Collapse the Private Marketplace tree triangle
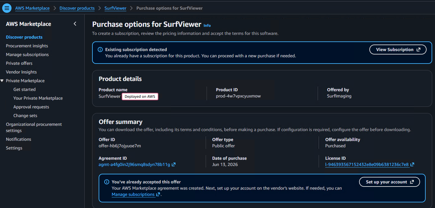The image size is (435, 208). click(x=2, y=81)
